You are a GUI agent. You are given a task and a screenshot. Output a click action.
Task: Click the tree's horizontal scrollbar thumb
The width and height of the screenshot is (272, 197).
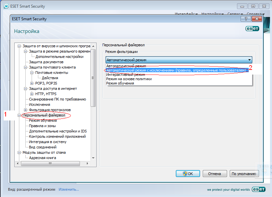(50, 163)
